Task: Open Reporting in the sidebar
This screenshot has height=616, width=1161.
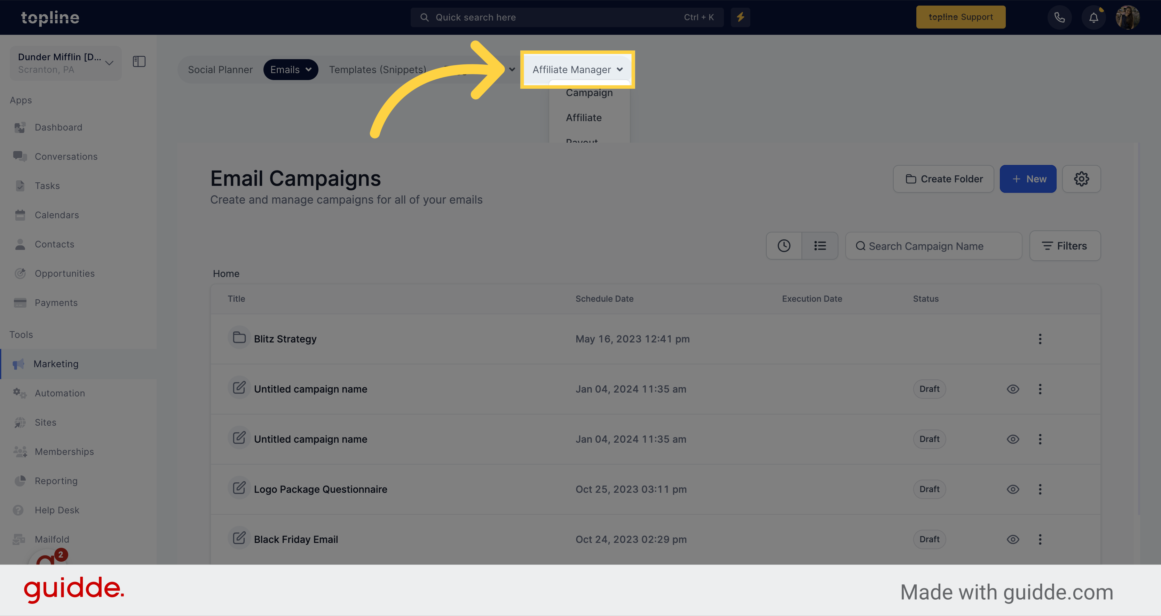Action: [56, 481]
